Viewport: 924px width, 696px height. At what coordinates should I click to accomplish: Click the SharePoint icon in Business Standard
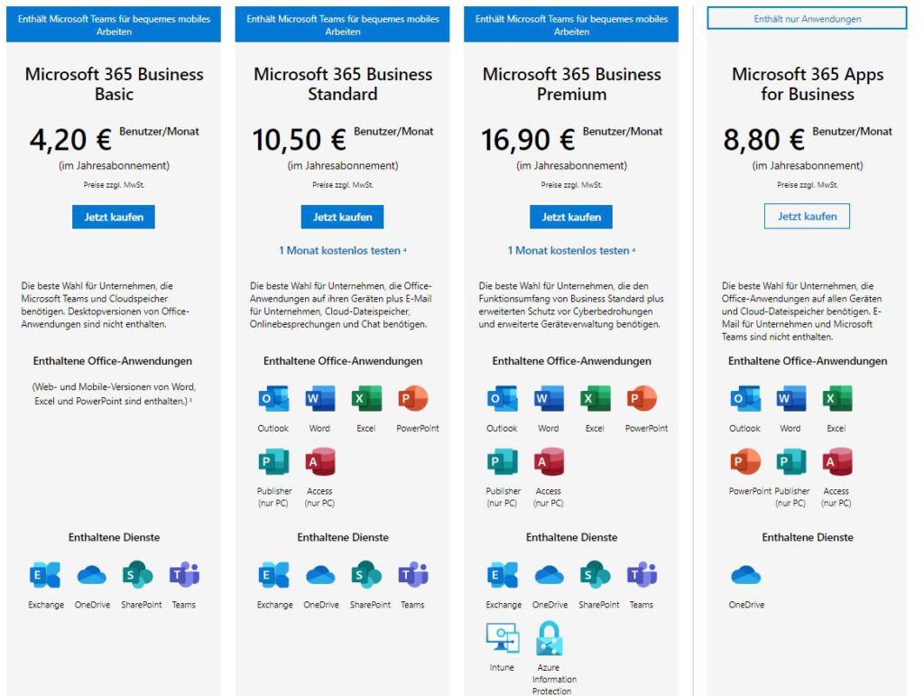click(366, 575)
